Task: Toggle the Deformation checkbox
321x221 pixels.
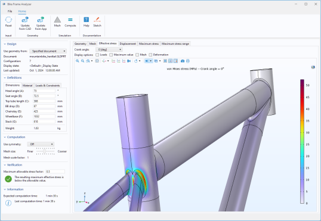Action: point(150,55)
